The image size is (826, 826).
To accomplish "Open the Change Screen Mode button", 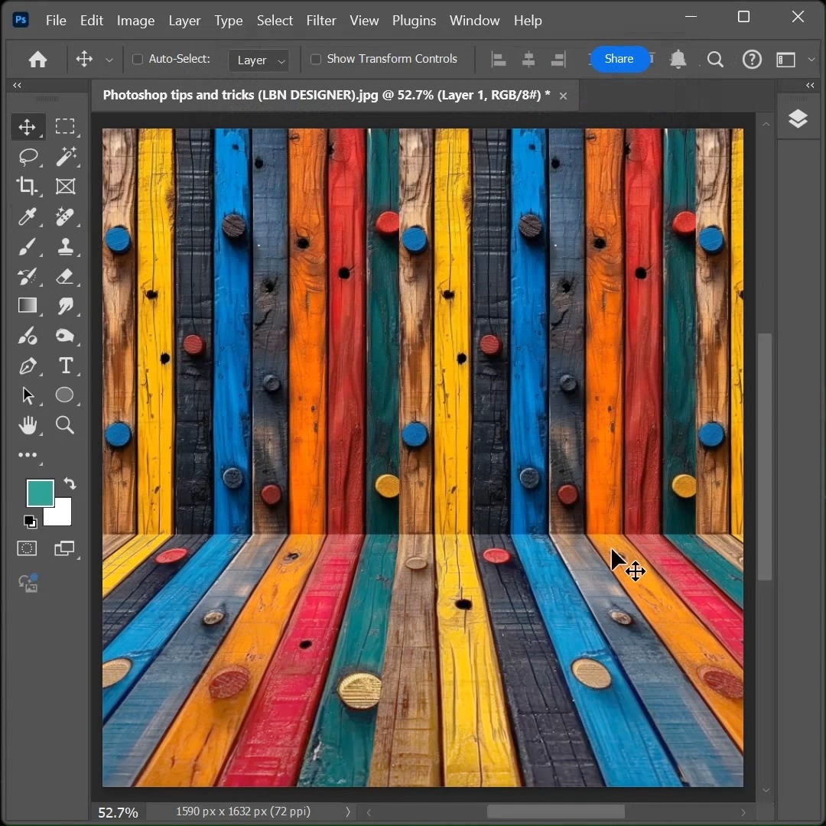I will tap(64, 548).
